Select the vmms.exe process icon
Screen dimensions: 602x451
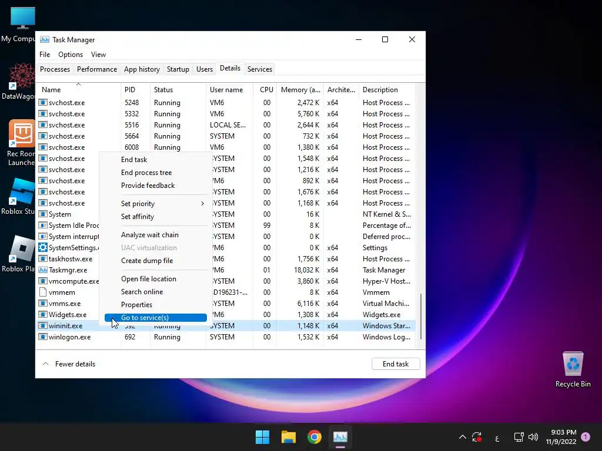tap(43, 304)
